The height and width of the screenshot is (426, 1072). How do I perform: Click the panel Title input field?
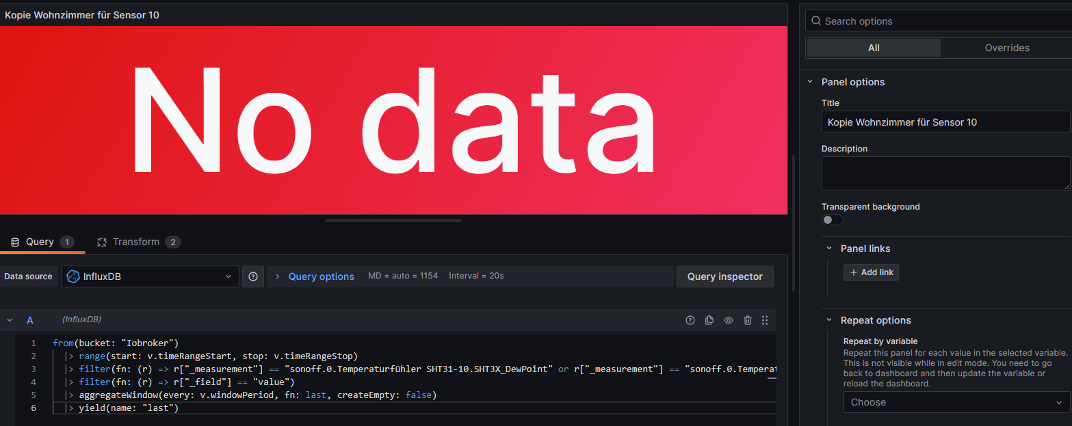946,122
